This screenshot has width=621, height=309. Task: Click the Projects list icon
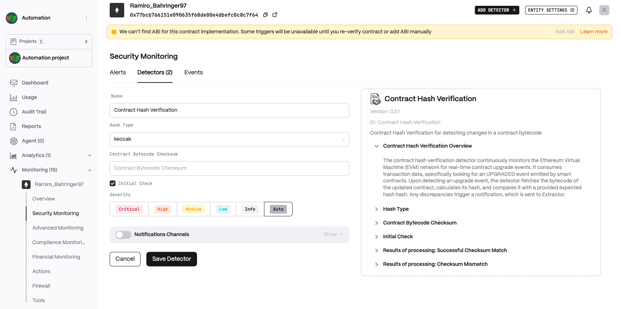click(13, 41)
